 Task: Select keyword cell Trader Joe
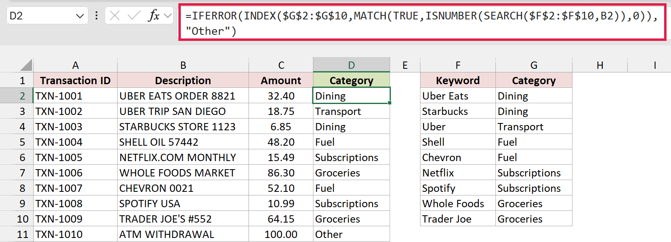pos(458,219)
